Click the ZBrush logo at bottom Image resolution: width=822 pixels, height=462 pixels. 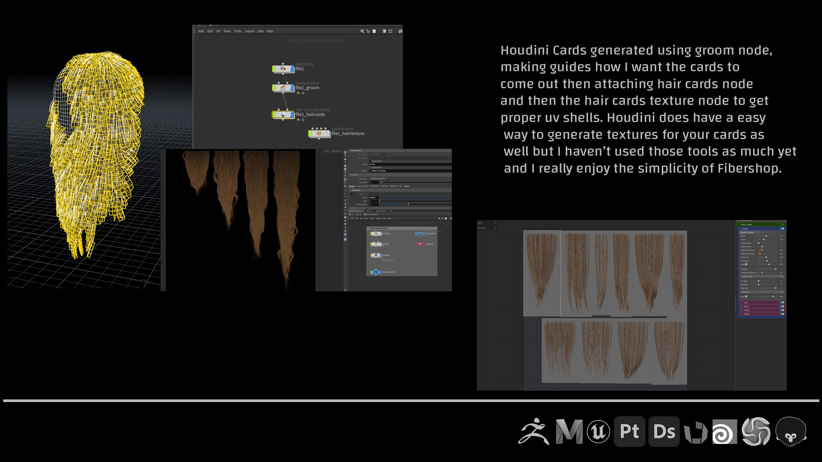click(x=533, y=431)
